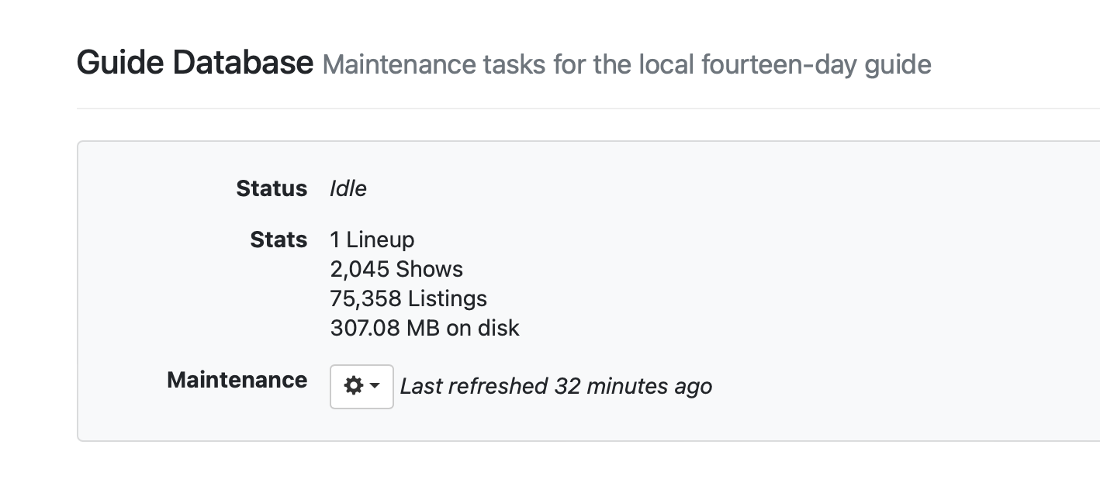Select the "Status" field label
1100x493 pixels.
[x=272, y=188]
